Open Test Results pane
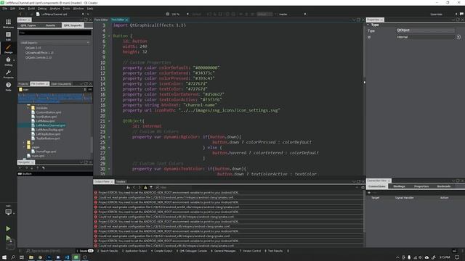The image size is (465, 261). pos(273,251)
